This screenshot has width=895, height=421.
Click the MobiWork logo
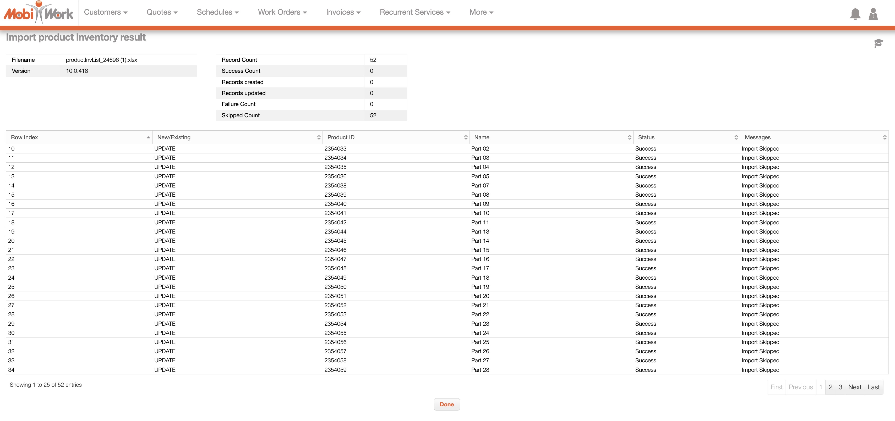click(x=39, y=13)
